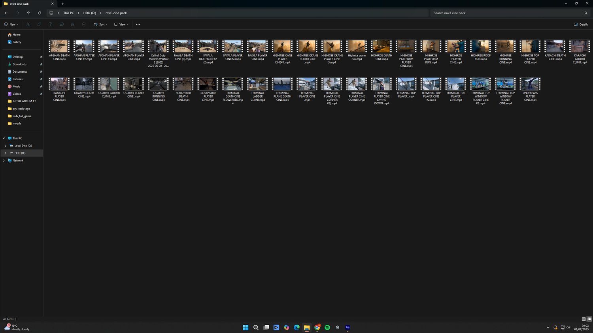The width and height of the screenshot is (593, 333).
Task: Click the Refresh icon in the navigation bar
Action: tap(40, 13)
